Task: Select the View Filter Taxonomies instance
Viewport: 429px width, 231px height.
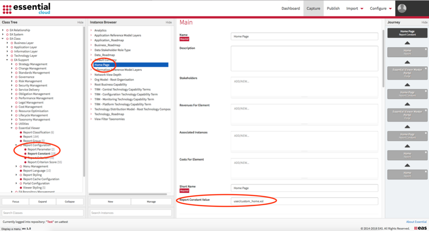Action: [x=110, y=119]
